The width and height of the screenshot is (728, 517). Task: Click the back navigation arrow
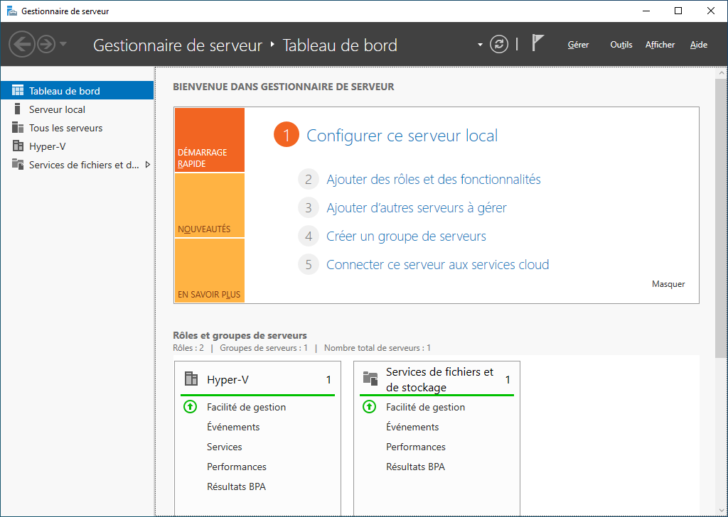coord(22,45)
